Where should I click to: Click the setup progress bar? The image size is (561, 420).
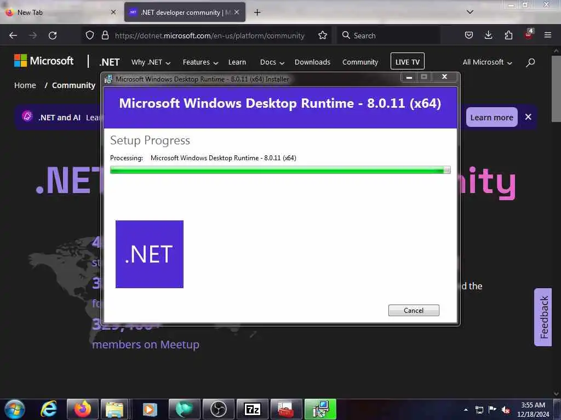click(280, 170)
